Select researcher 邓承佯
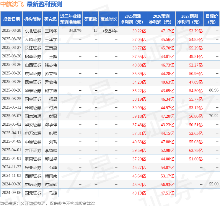This screenshot has height=206, width=220. click(x=51, y=125)
